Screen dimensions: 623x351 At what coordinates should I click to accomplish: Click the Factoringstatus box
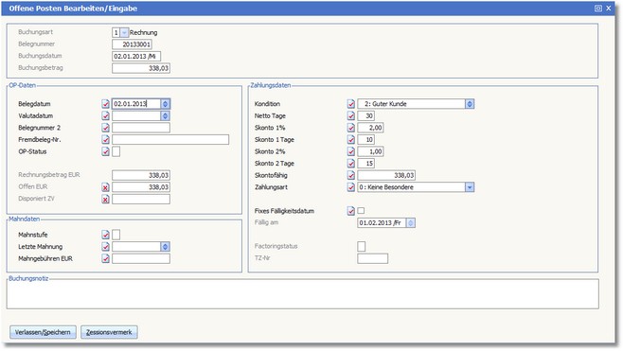click(361, 246)
